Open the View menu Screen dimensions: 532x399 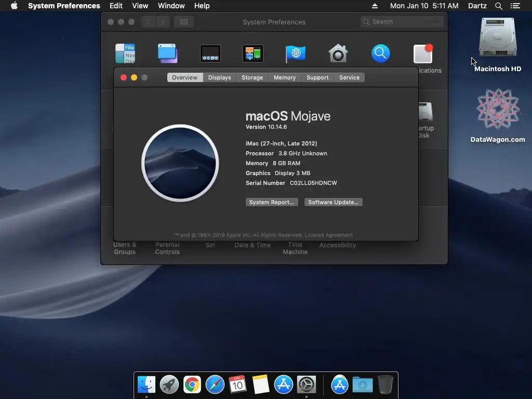pyautogui.click(x=140, y=6)
